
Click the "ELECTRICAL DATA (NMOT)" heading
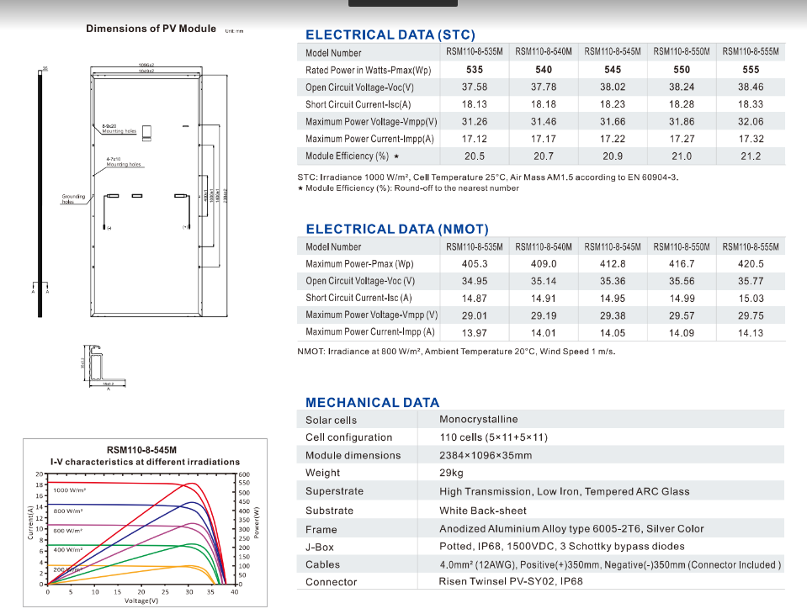(397, 229)
